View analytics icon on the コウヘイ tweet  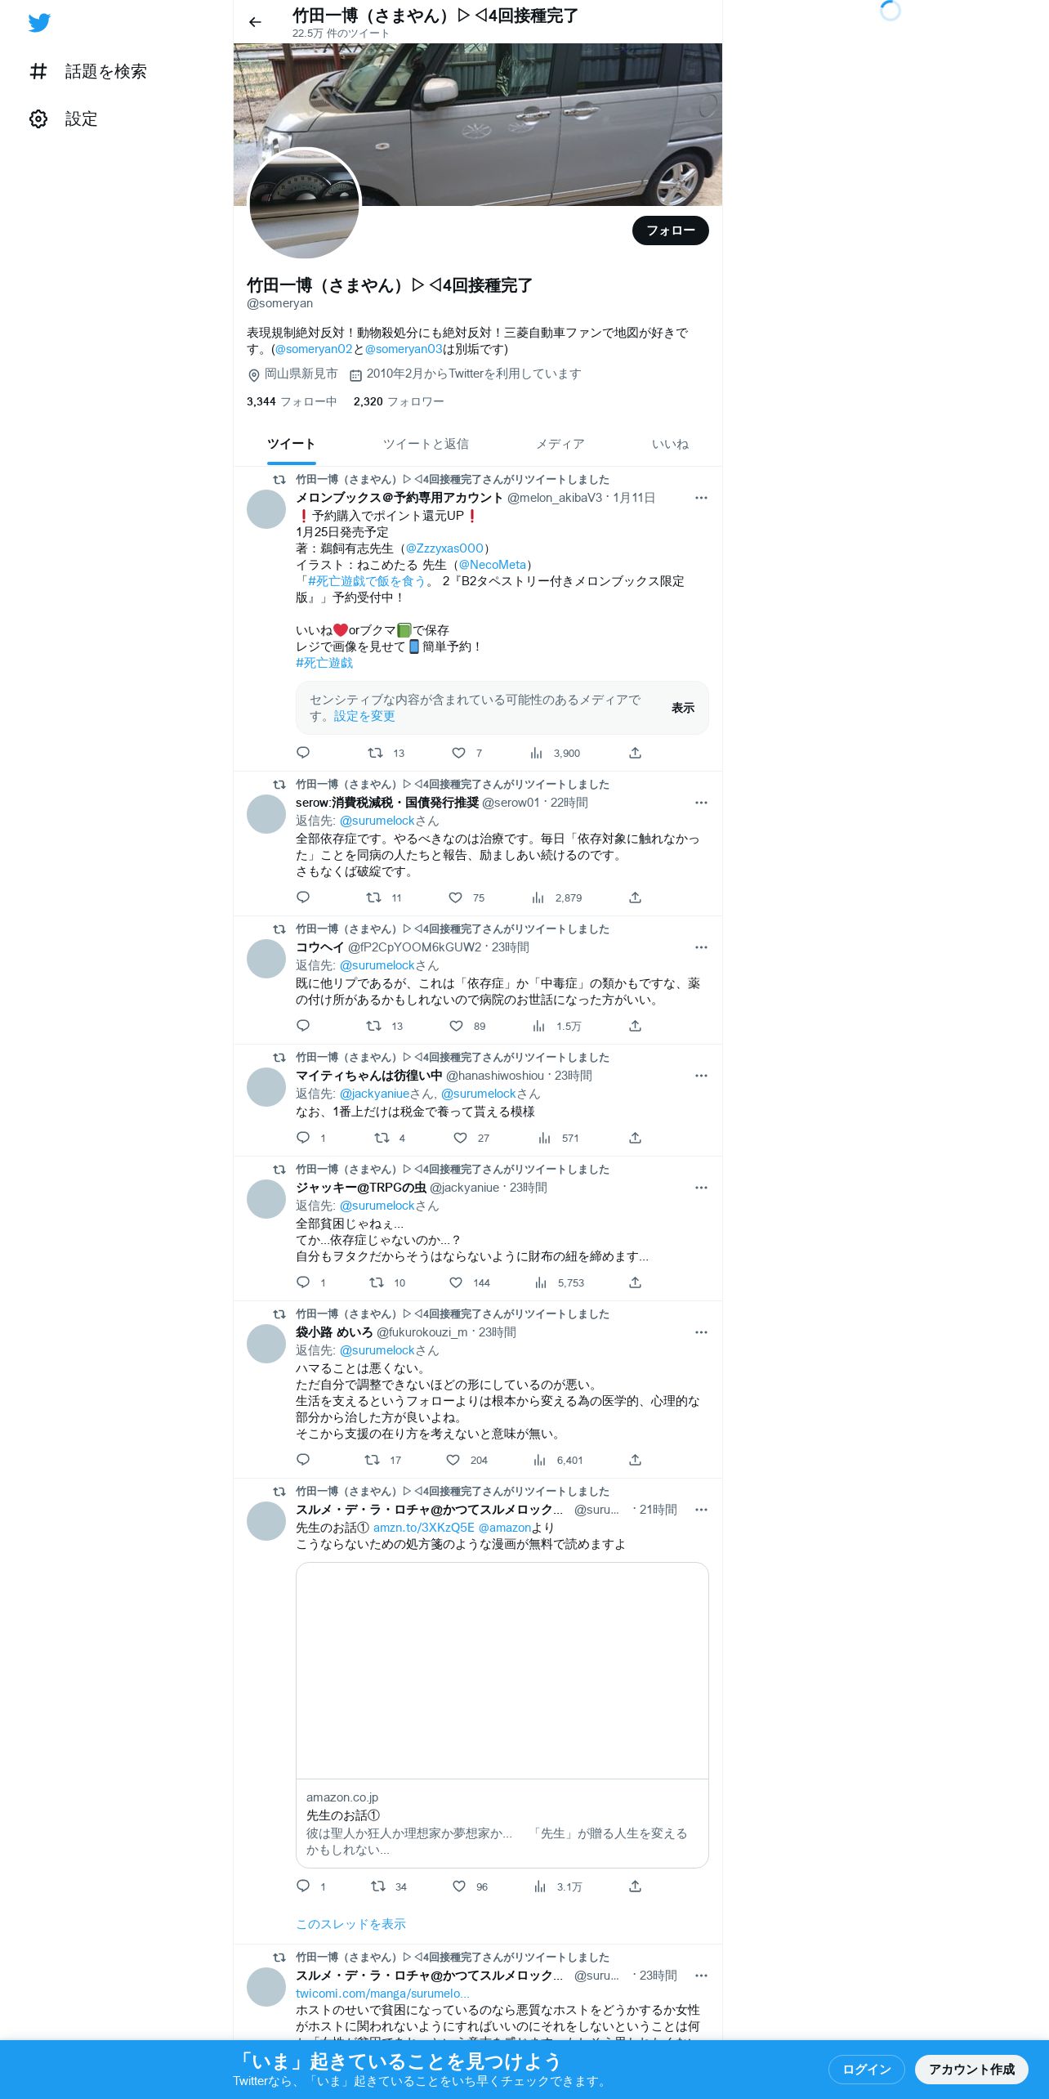coord(538,1026)
